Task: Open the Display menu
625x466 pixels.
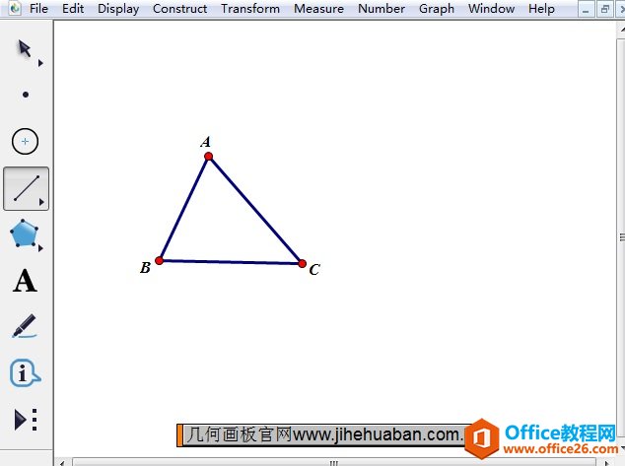Action: (118, 8)
